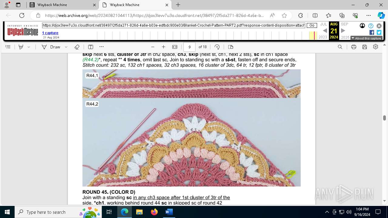
Task: Print the PDF document
Action: [x=354, y=47]
